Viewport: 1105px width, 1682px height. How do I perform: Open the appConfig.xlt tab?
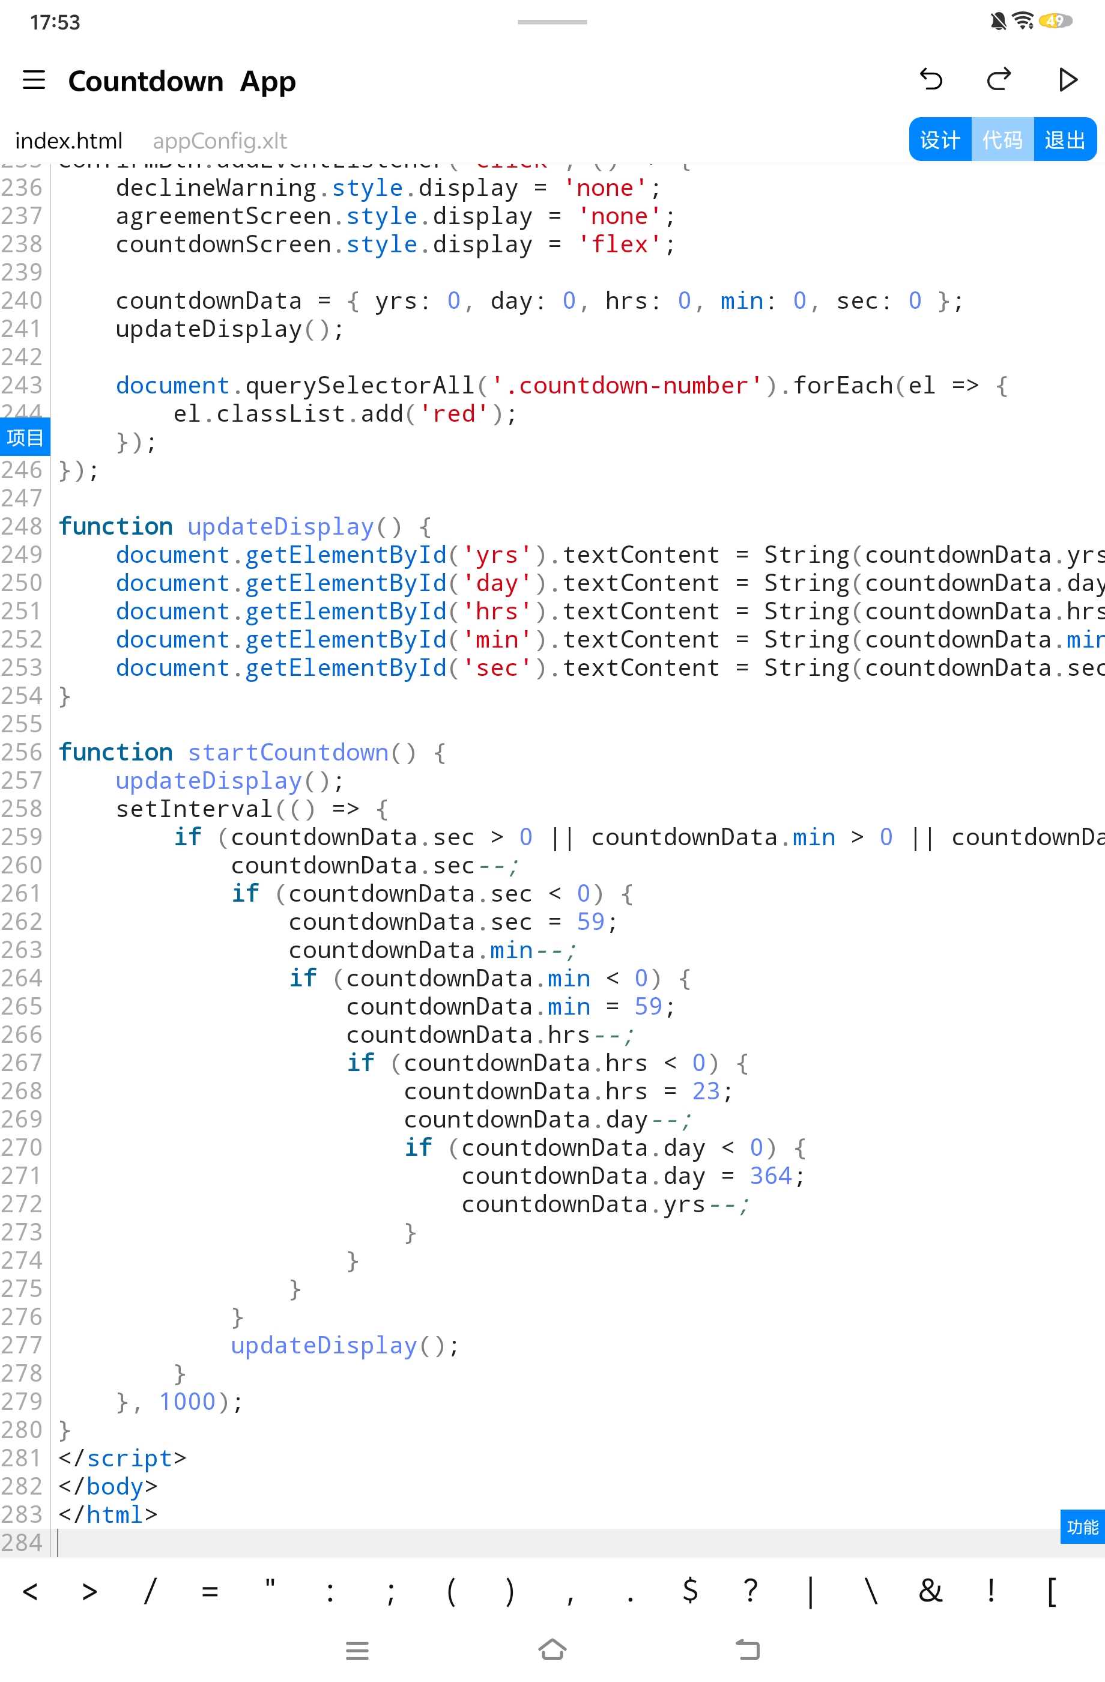220,141
